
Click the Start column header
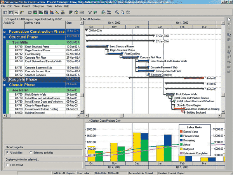(x=73, y=25)
